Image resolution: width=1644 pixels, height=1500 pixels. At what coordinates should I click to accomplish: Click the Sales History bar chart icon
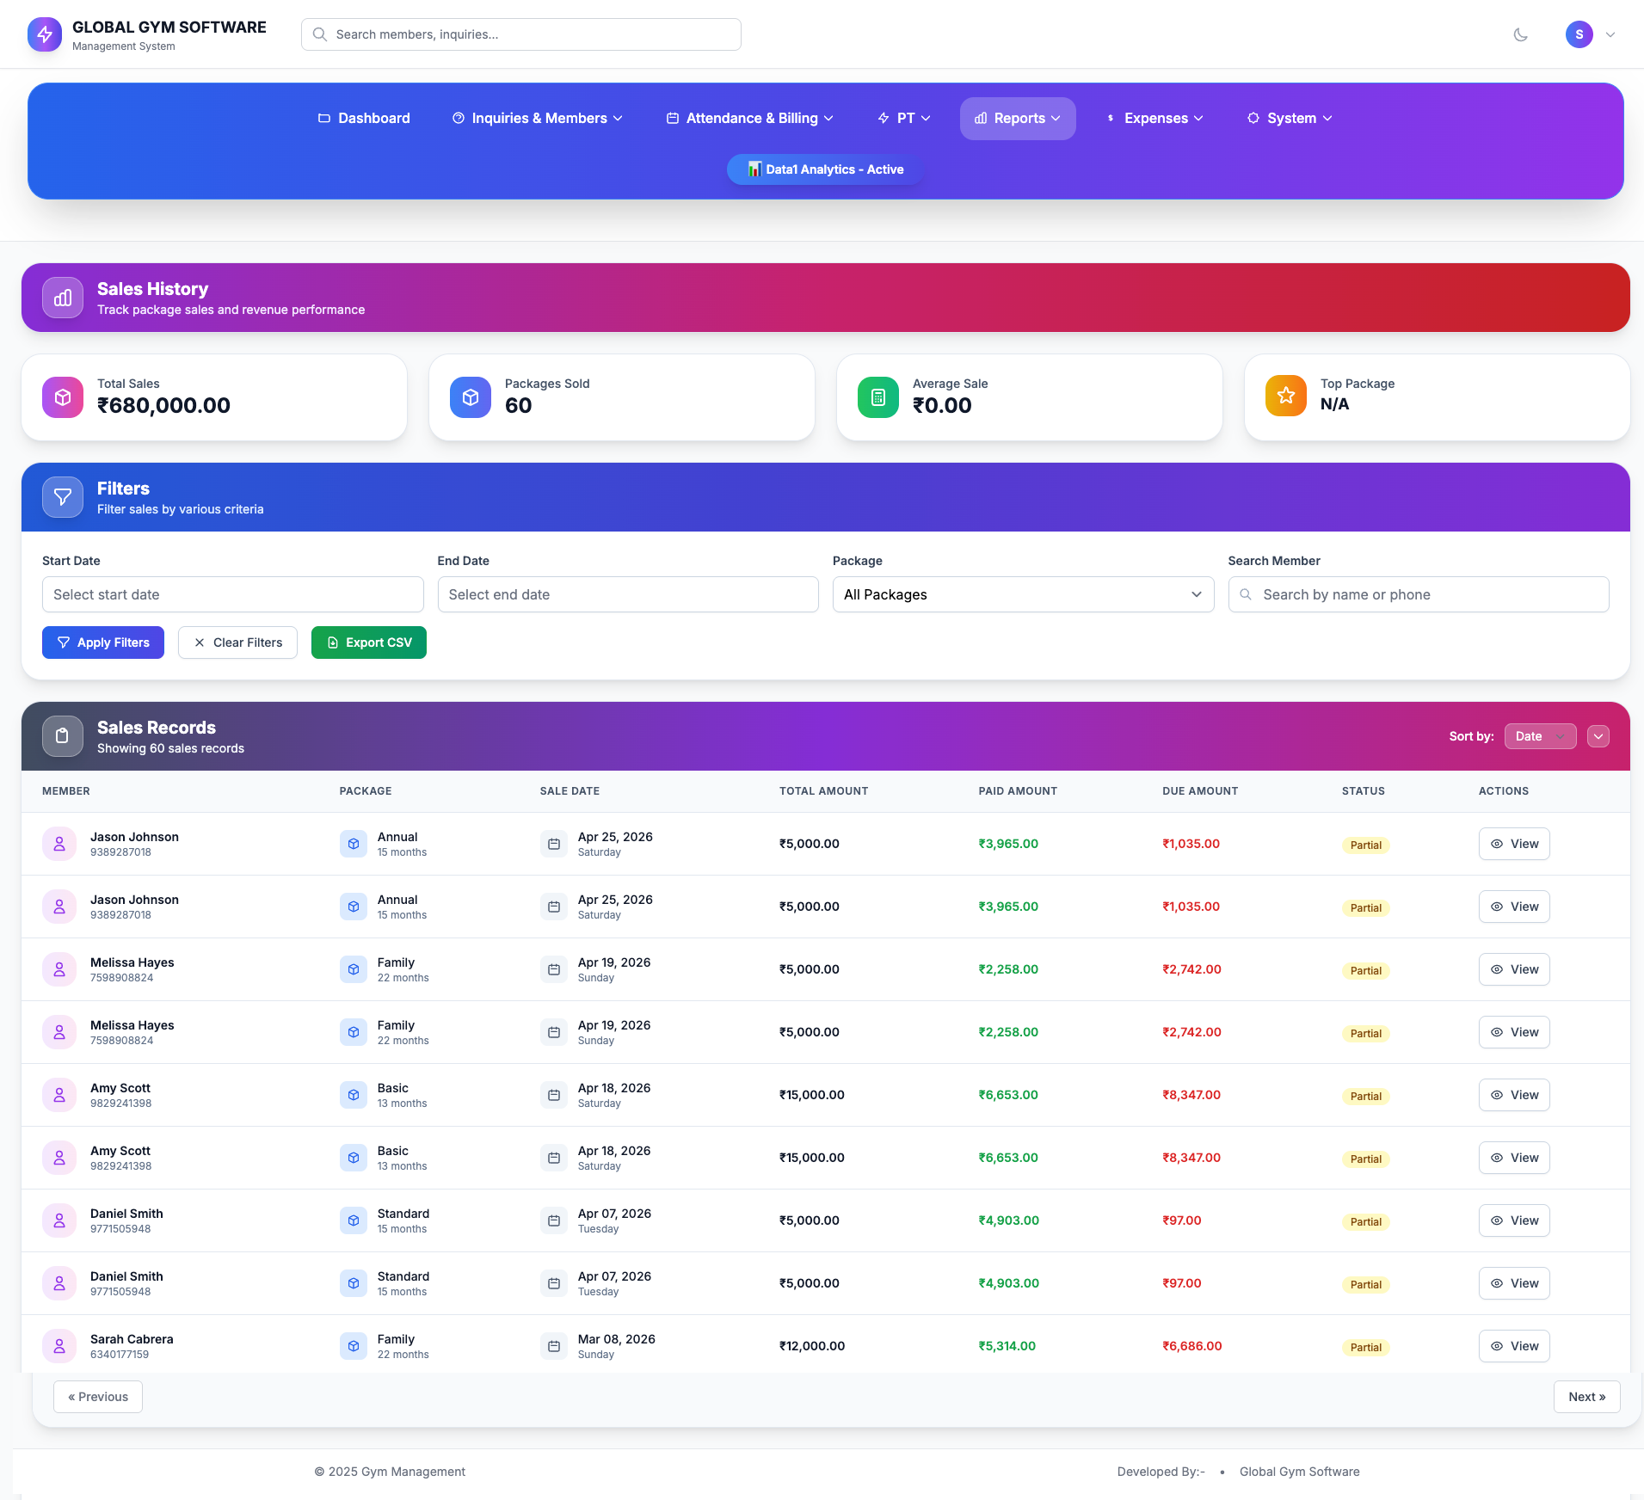63,298
